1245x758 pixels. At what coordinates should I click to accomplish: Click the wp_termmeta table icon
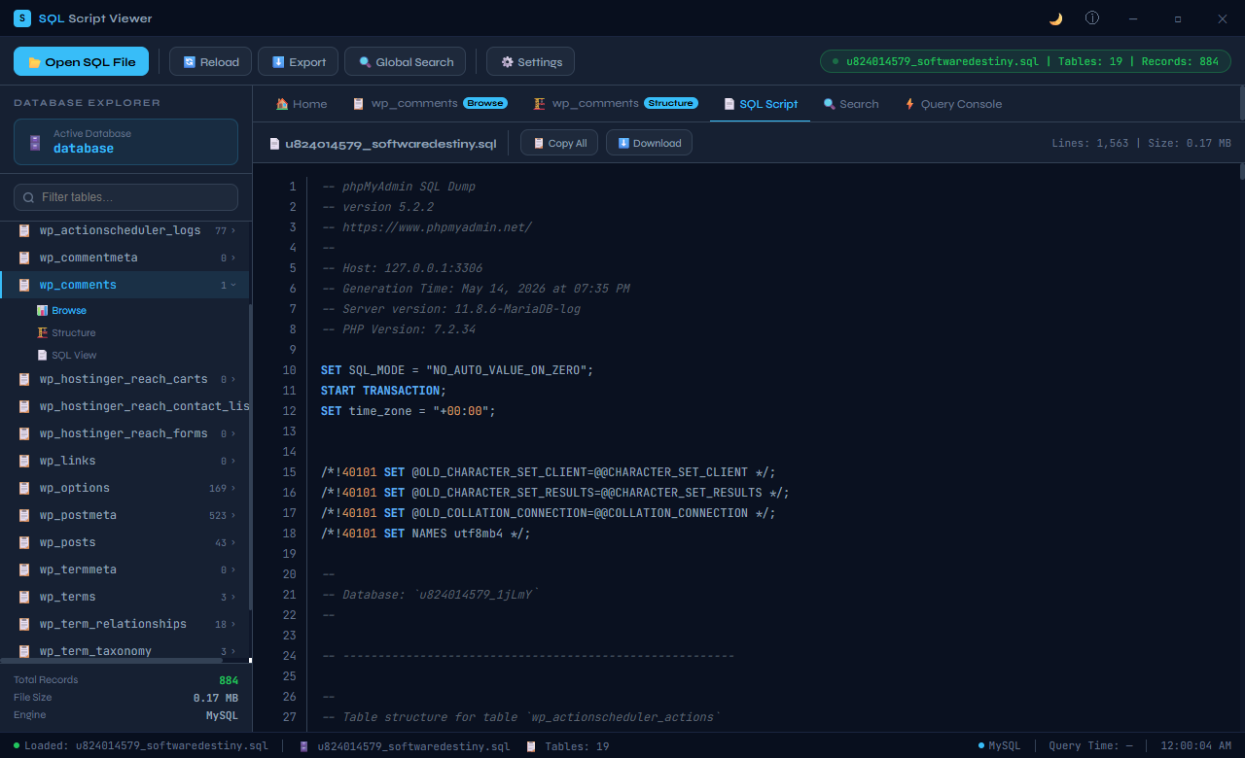click(24, 569)
